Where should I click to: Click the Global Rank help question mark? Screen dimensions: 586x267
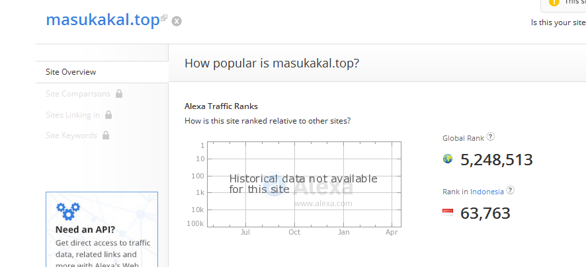click(491, 137)
